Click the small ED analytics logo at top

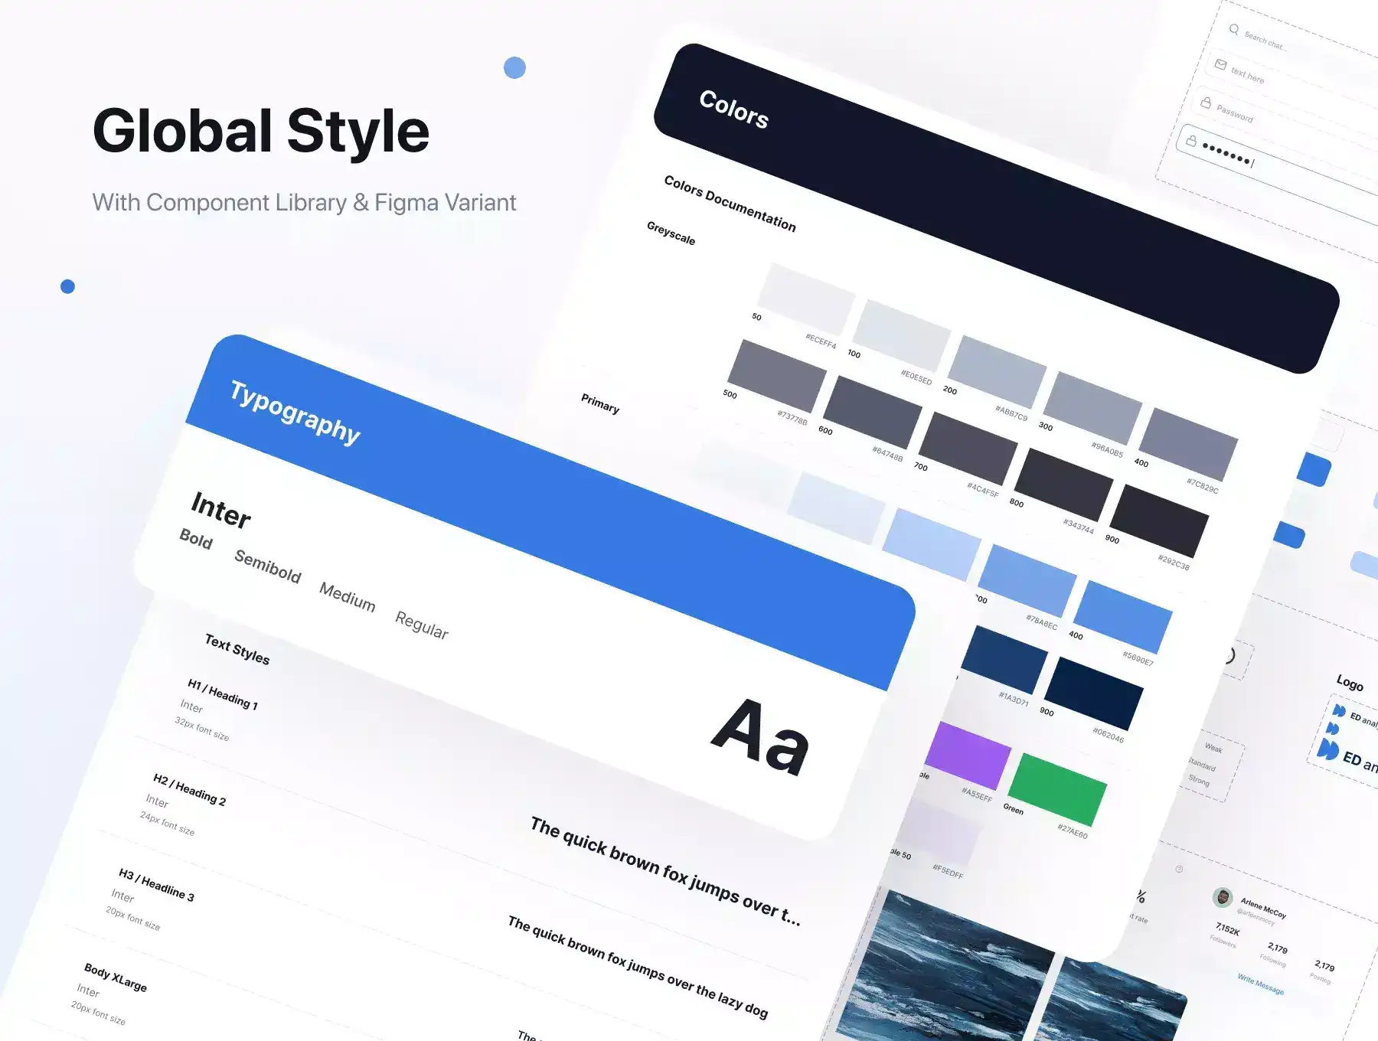(1339, 711)
